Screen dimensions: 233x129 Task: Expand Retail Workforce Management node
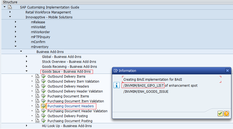pos(10,12)
